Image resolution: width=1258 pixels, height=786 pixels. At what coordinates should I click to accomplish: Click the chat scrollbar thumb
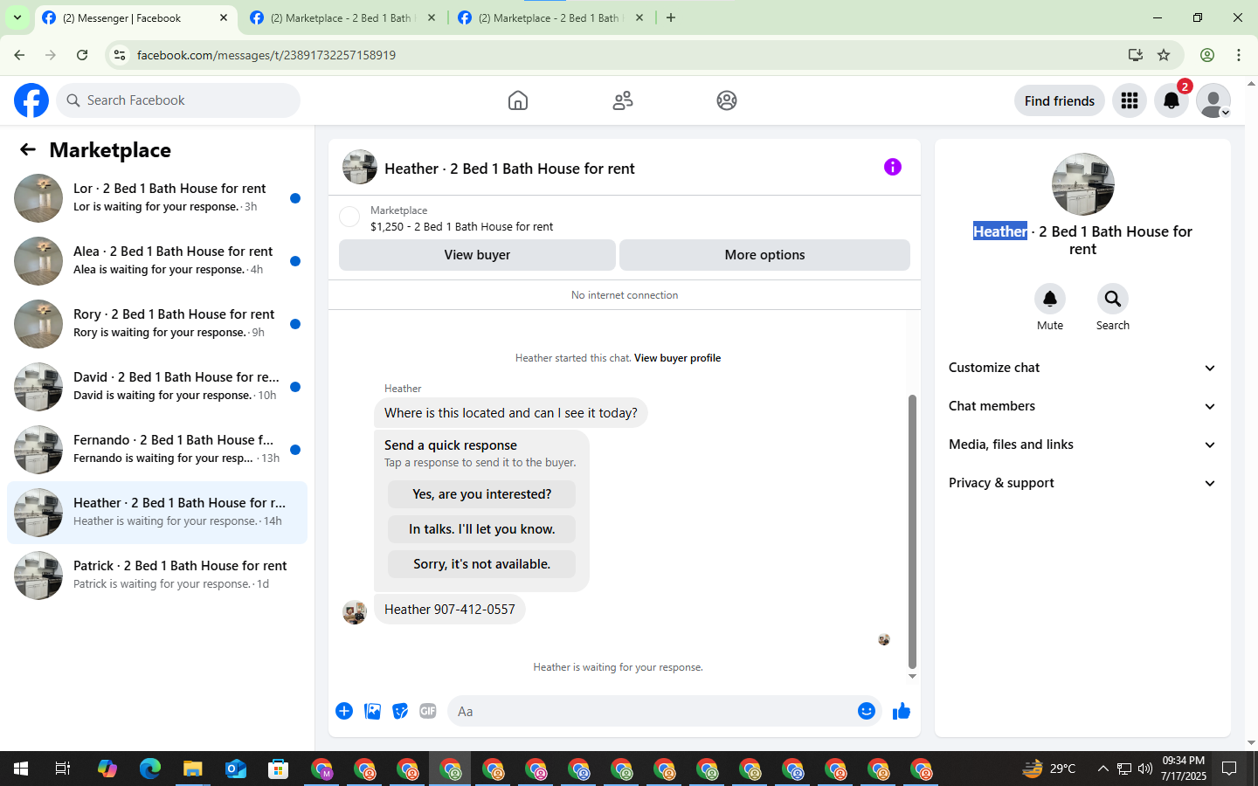tap(912, 531)
